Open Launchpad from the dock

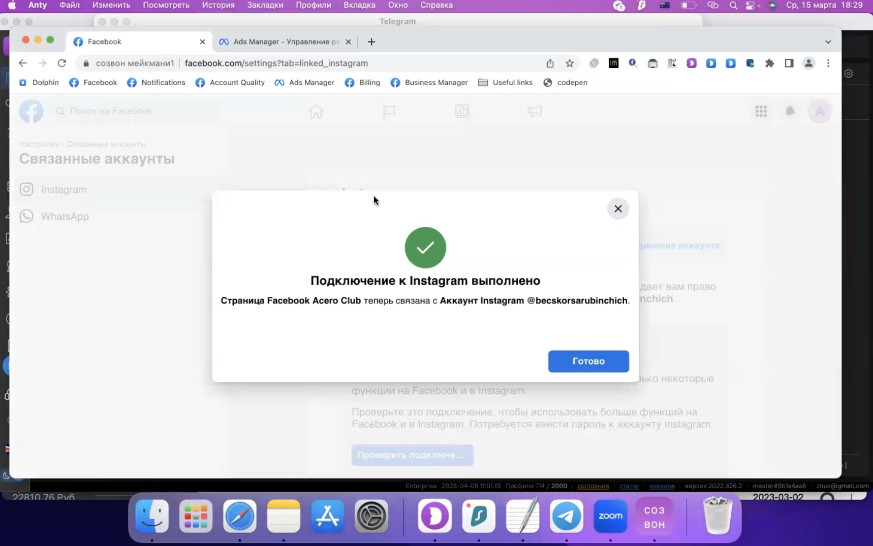tap(196, 517)
